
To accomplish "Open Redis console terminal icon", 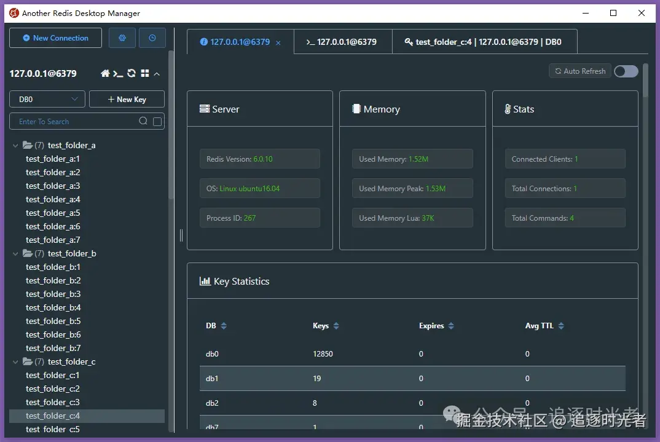I will pyautogui.click(x=118, y=74).
